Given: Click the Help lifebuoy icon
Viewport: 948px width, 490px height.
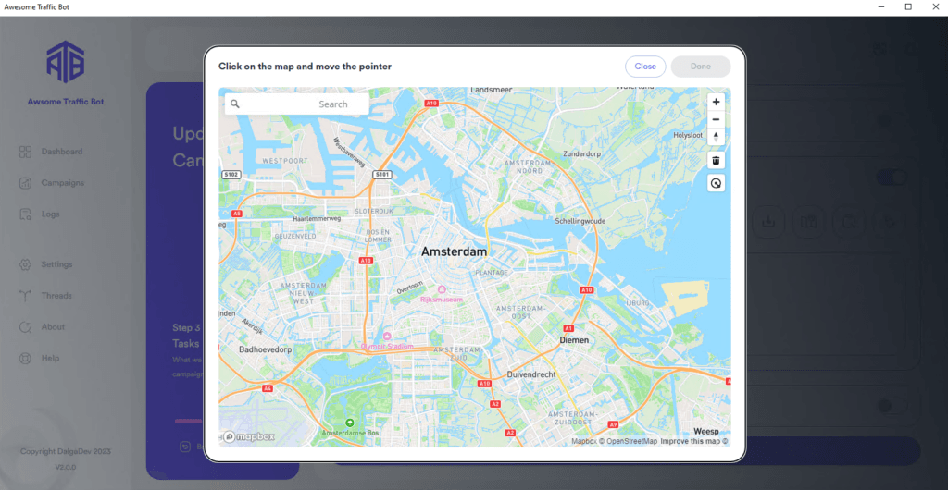Looking at the screenshot, I should pos(25,359).
